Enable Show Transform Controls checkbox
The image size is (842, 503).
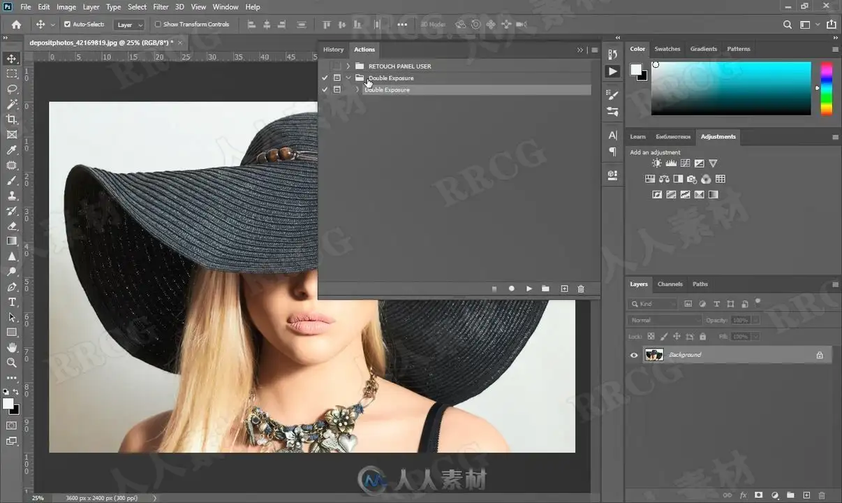point(158,24)
